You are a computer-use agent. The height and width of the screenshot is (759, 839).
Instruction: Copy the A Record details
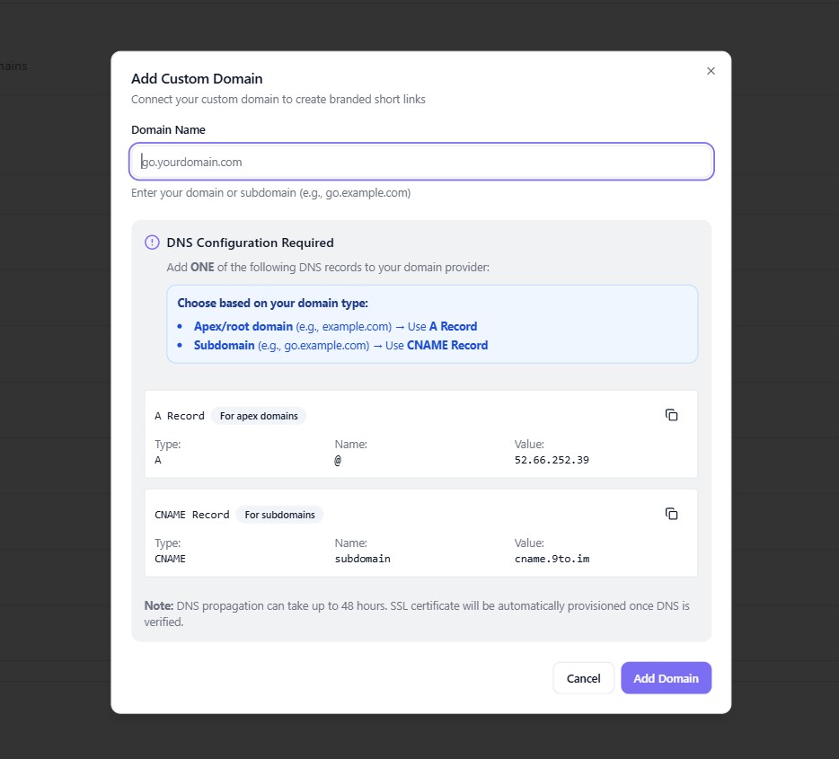pyautogui.click(x=671, y=415)
